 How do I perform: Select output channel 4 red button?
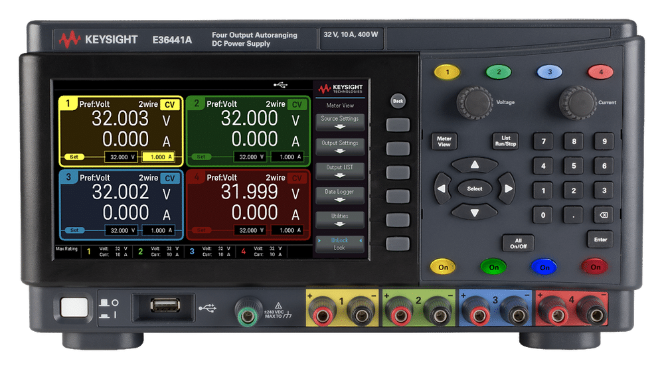coord(600,72)
